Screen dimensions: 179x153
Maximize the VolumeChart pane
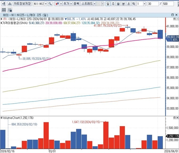[x=174, y=118]
